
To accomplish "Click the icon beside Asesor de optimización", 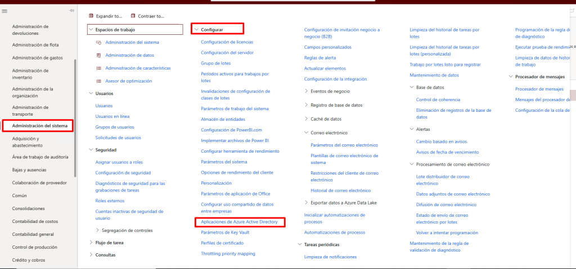I will [99, 81].
